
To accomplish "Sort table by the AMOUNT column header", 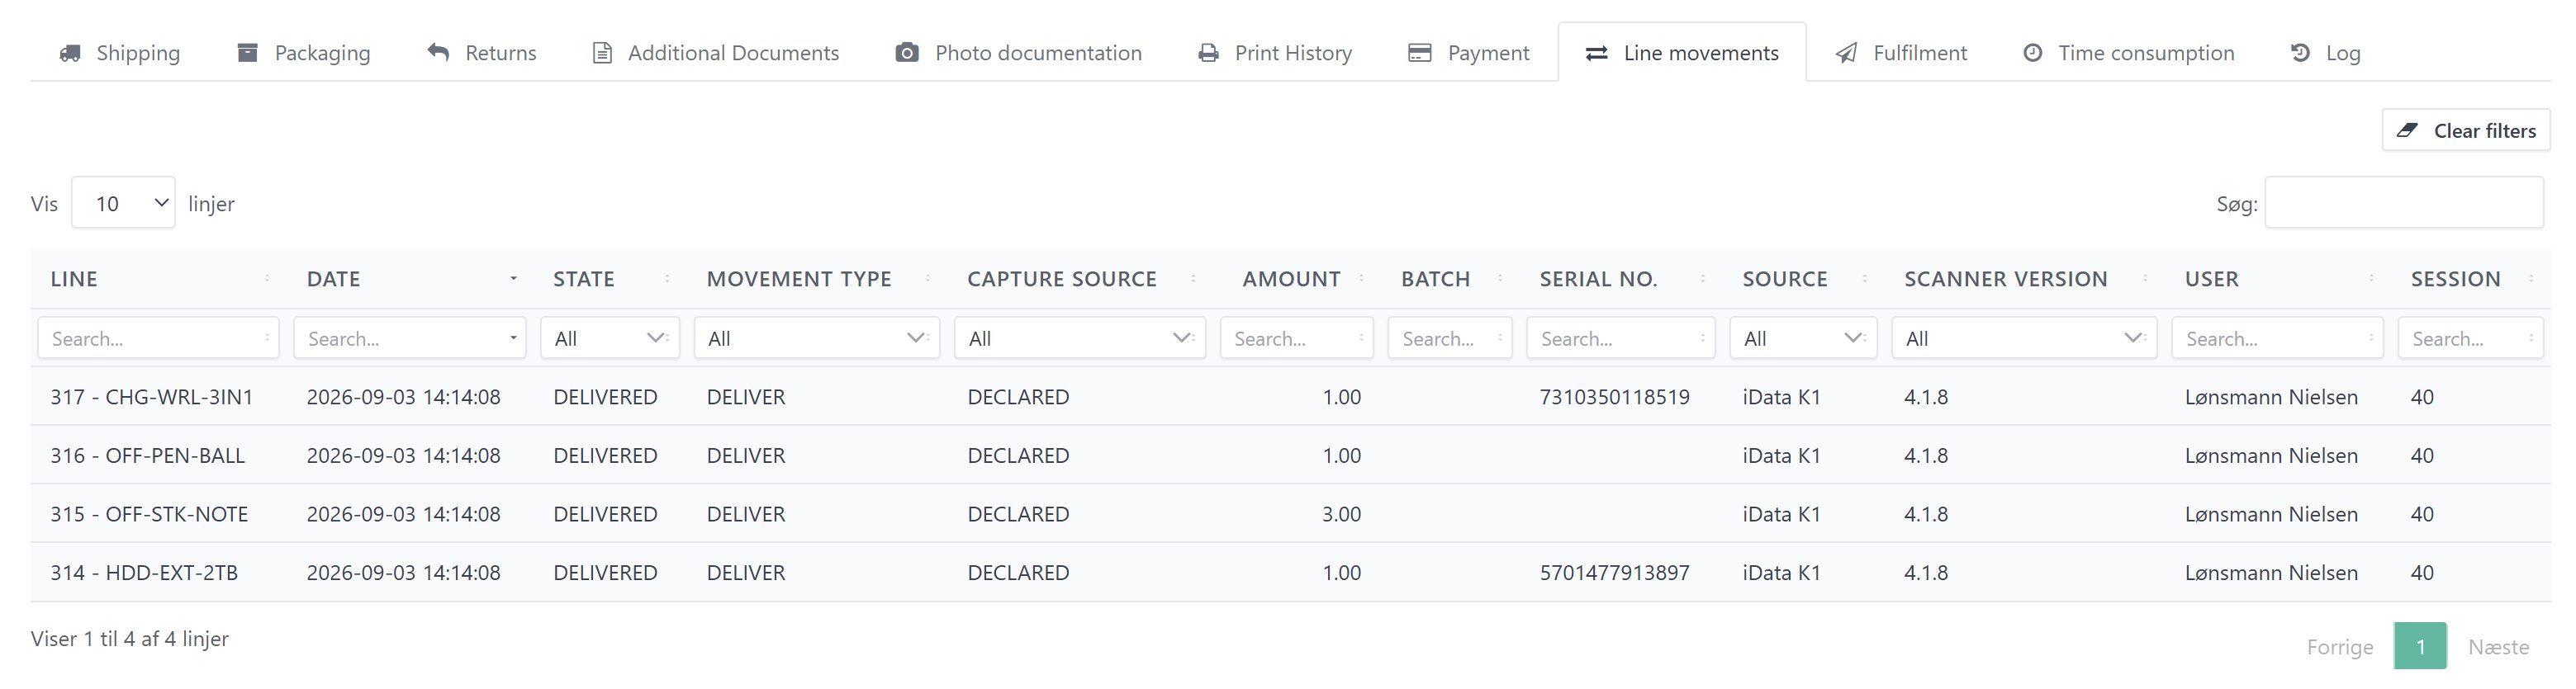I will point(1297,279).
